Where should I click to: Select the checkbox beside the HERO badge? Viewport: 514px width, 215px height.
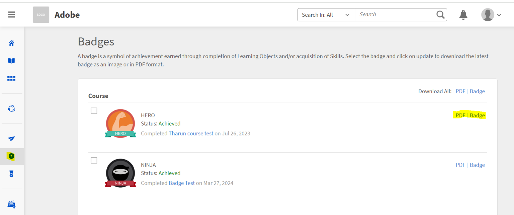point(94,111)
